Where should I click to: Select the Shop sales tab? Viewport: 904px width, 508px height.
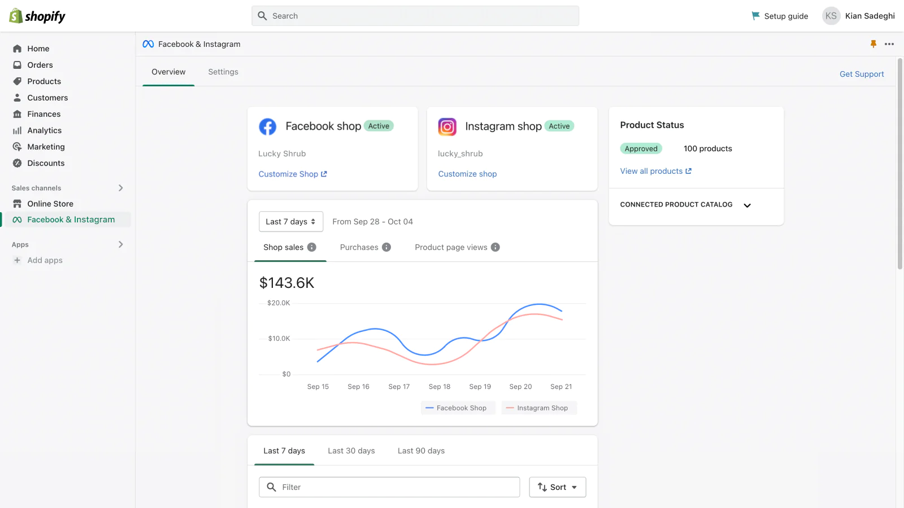point(290,247)
